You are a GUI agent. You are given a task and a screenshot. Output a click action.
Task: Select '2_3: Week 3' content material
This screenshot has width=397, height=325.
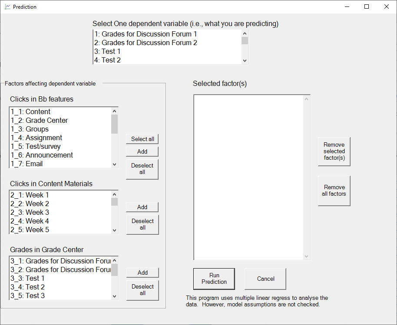point(60,212)
